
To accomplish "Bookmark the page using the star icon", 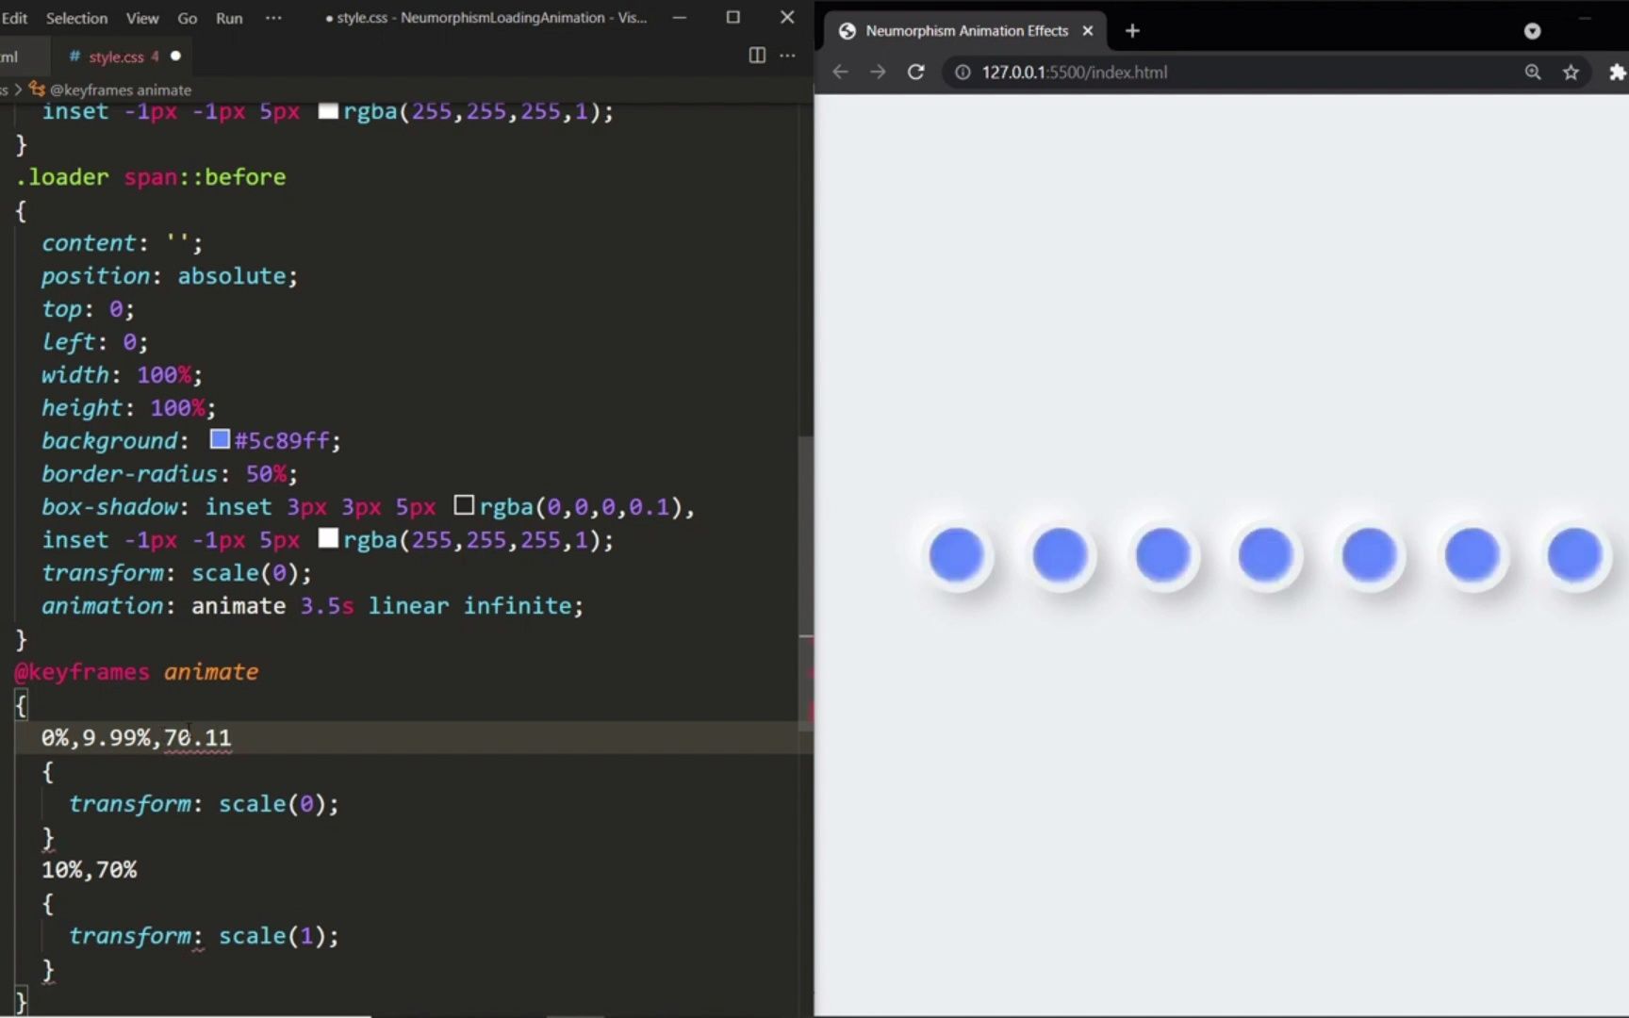I will tap(1571, 72).
